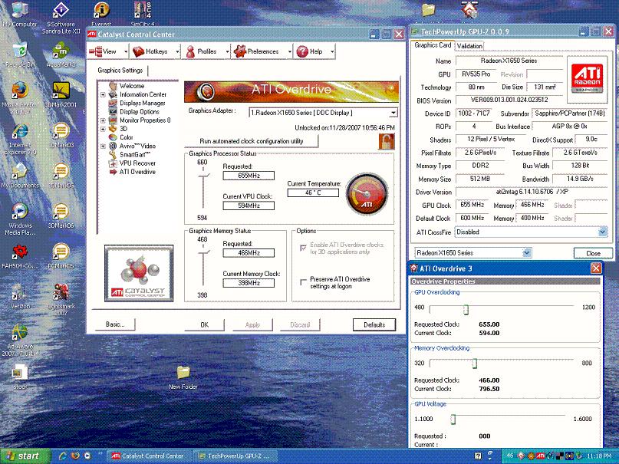Select the Recycle Bin icon
Image resolution: width=619 pixels, height=464 pixels.
coord(20,55)
